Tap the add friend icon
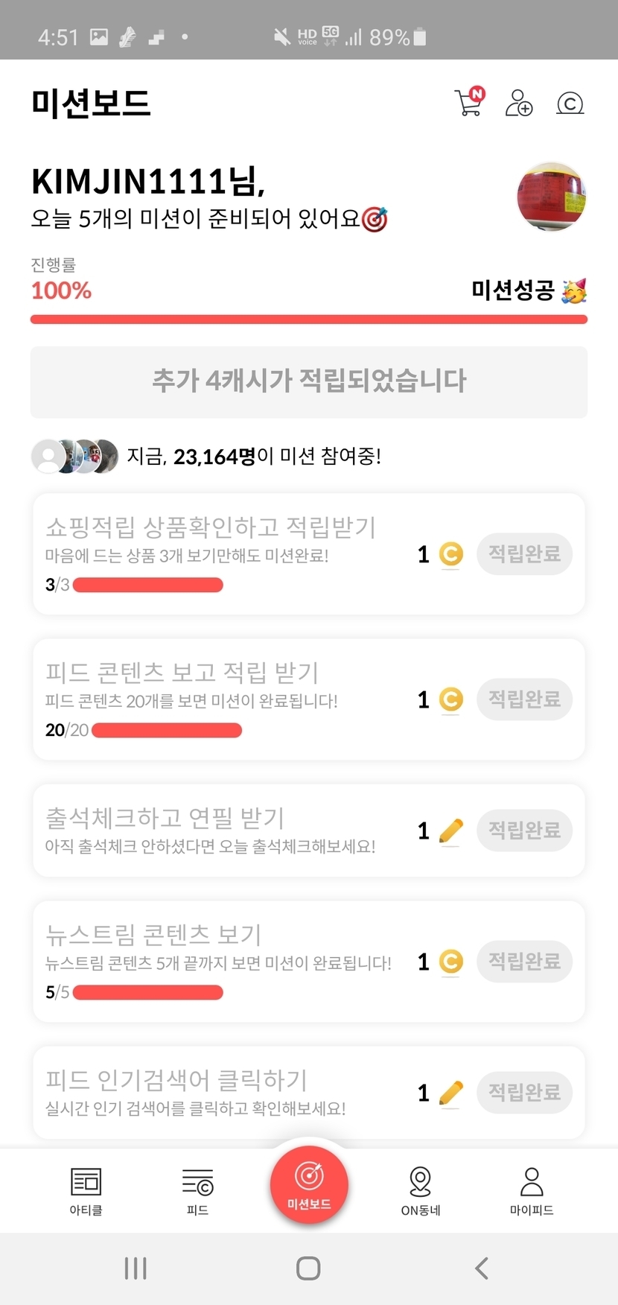 (x=519, y=103)
